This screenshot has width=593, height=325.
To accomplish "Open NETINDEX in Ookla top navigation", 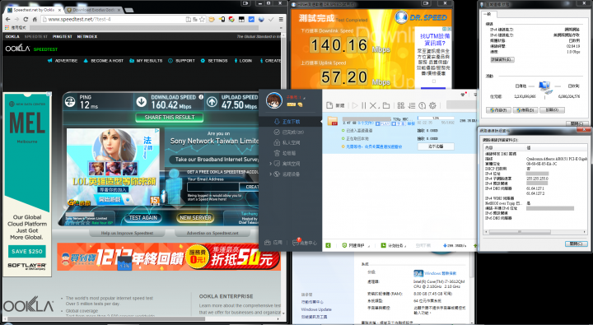I will (87, 37).
